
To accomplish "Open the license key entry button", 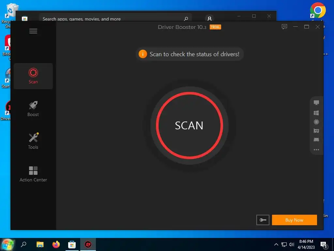I will coord(263,220).
